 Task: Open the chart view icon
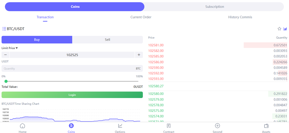tap(285, 29)
